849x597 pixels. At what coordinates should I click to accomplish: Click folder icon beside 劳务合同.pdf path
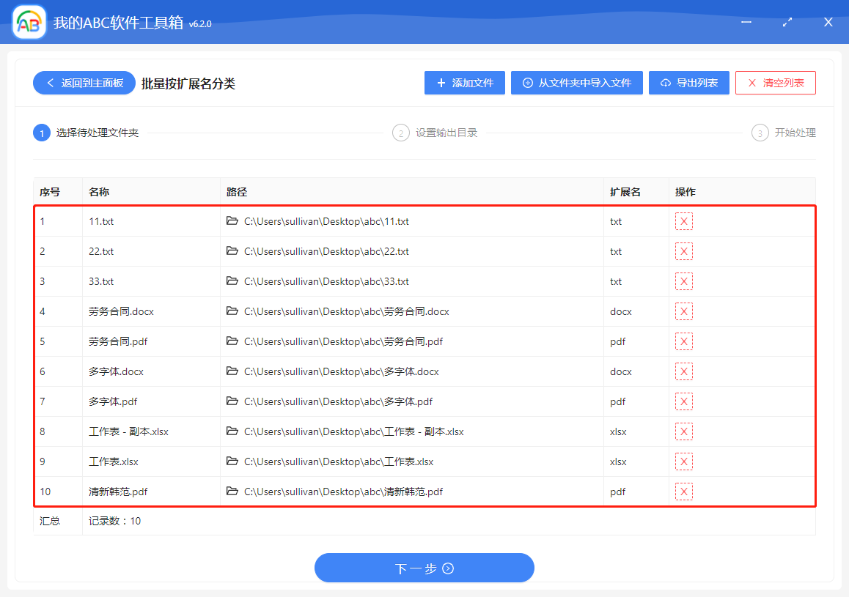pos(232,341)
